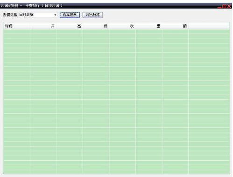Image resolution: width=233 pixels, height=177 pixels.
Task: Click the 选择股票 button
Action: pos(70,15)
